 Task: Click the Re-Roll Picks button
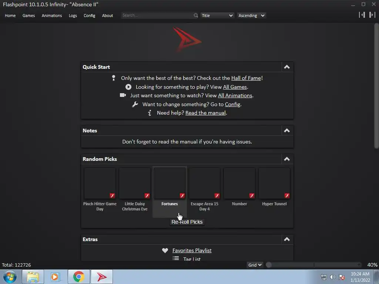(x=187, y=222)
